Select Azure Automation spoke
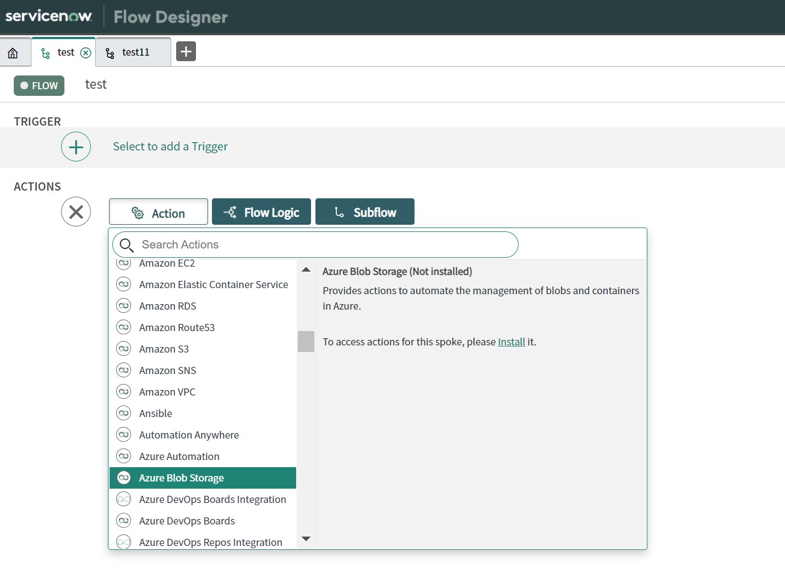The height and width of the screenshot is (579, 785). (203, 456)
